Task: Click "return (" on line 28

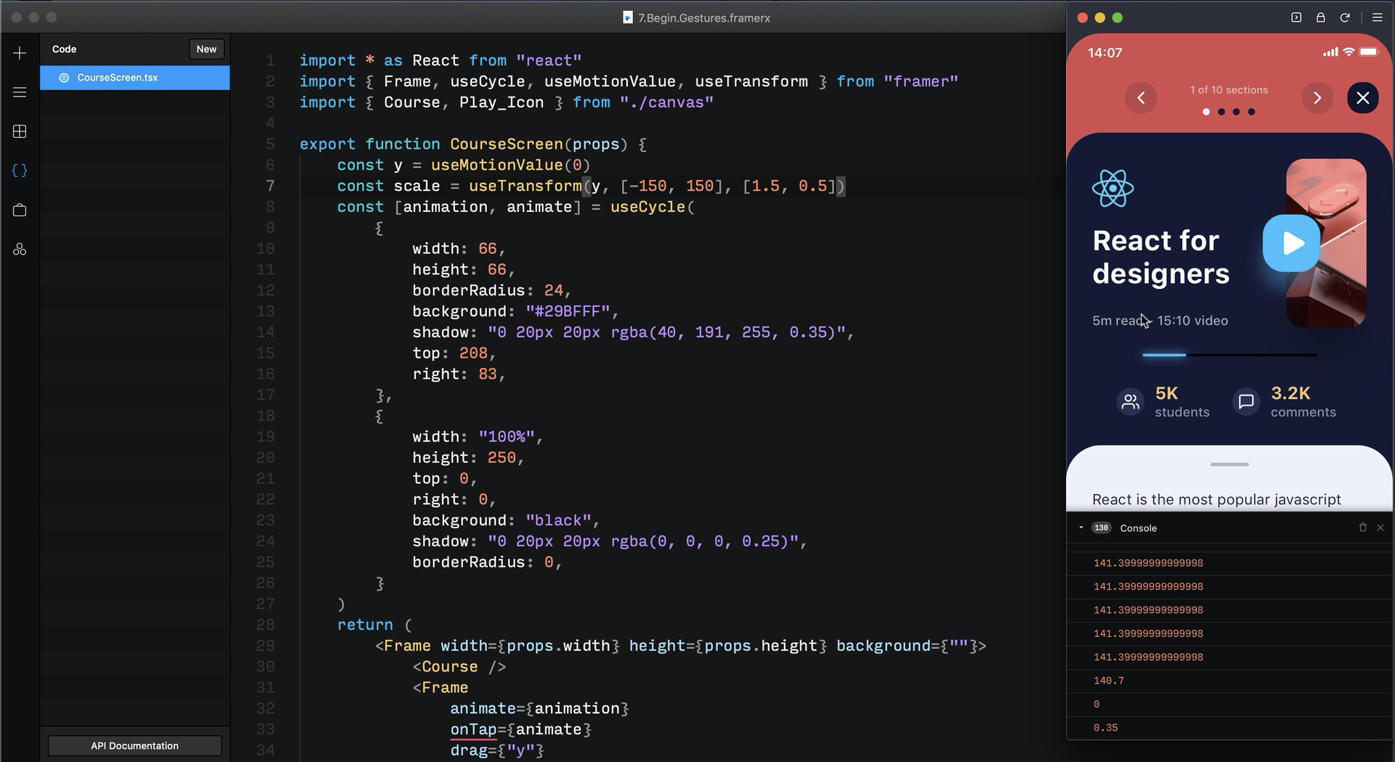Action: pyautogui.click(x=375, y=625)
